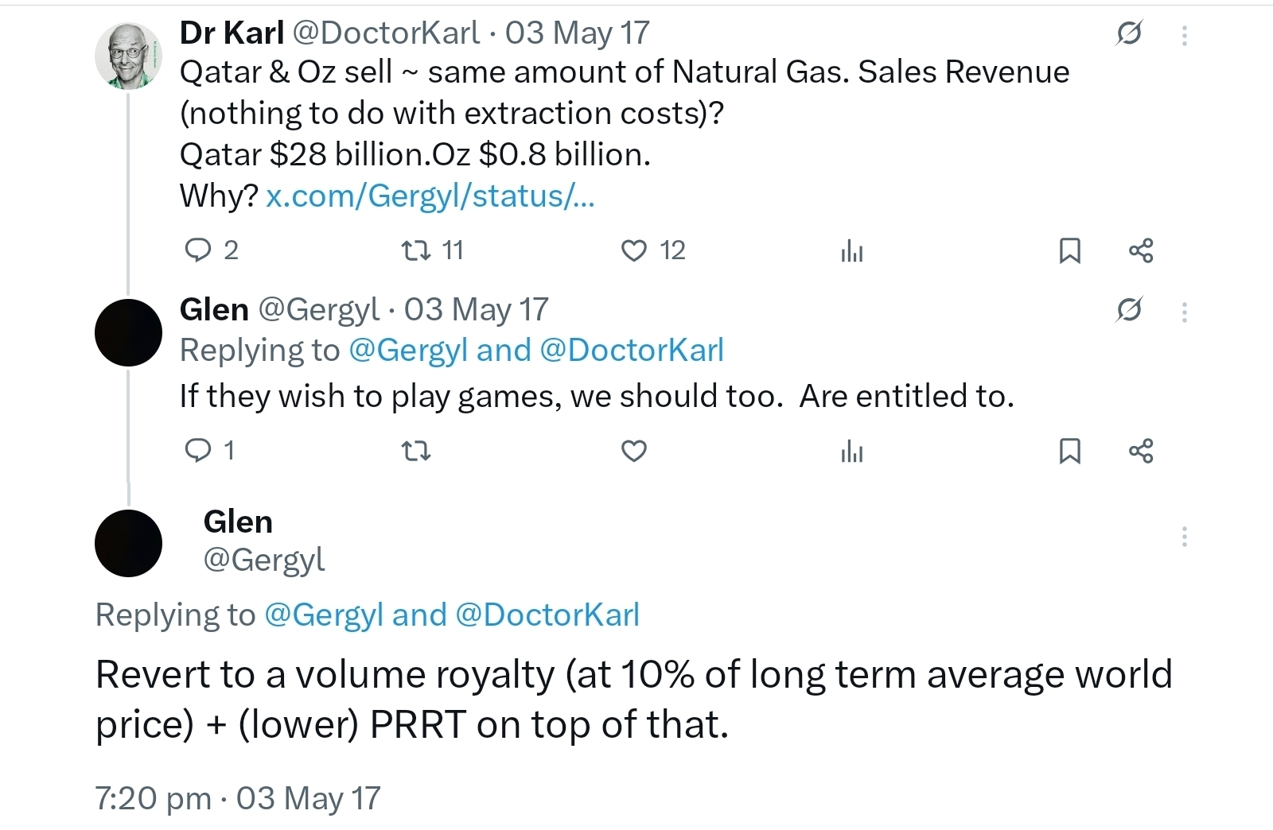Open more options on Glen's middle reply

[1184, 312]
